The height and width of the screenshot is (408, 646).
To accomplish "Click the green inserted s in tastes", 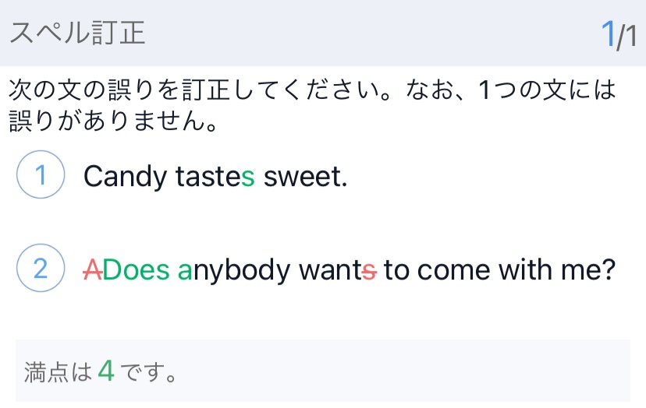I will [248, 178].
